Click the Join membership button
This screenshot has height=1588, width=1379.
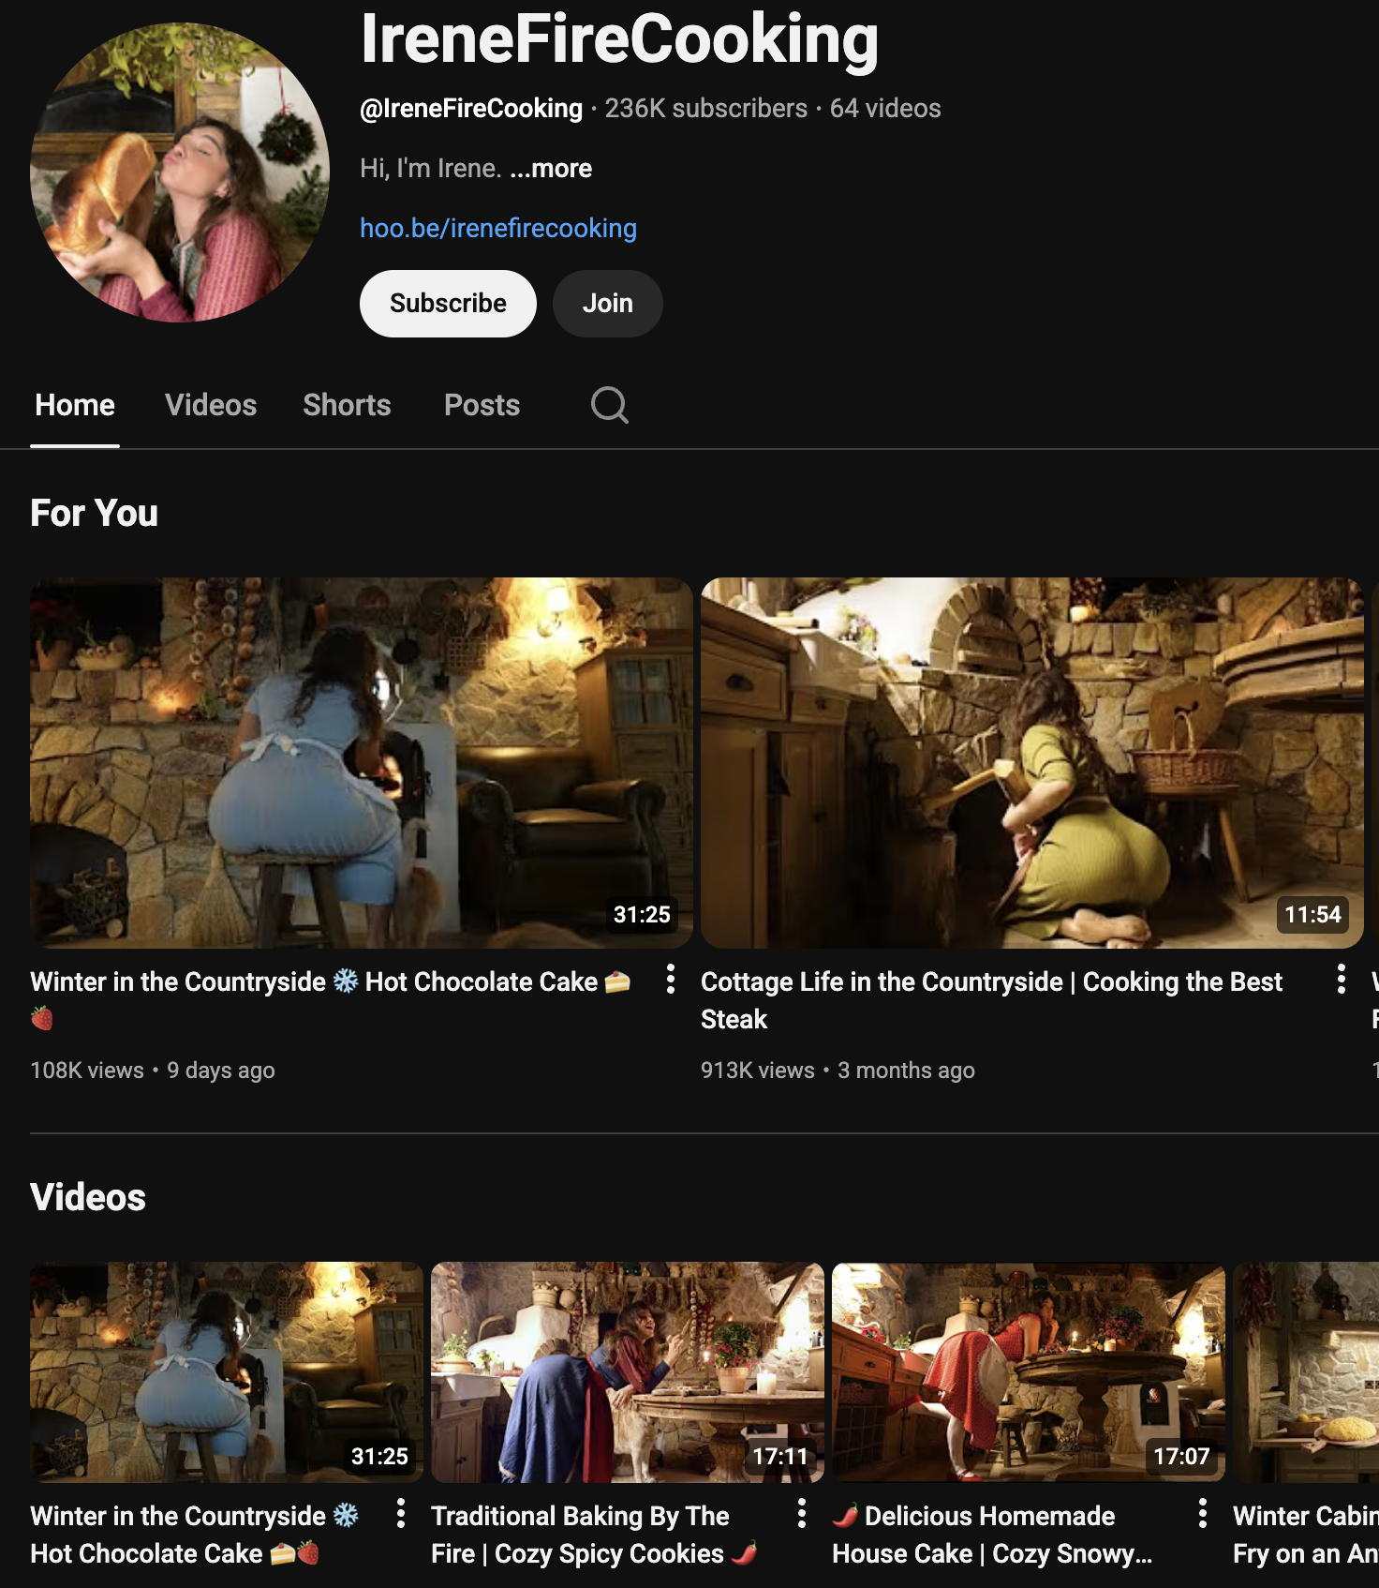pos(607,304)
